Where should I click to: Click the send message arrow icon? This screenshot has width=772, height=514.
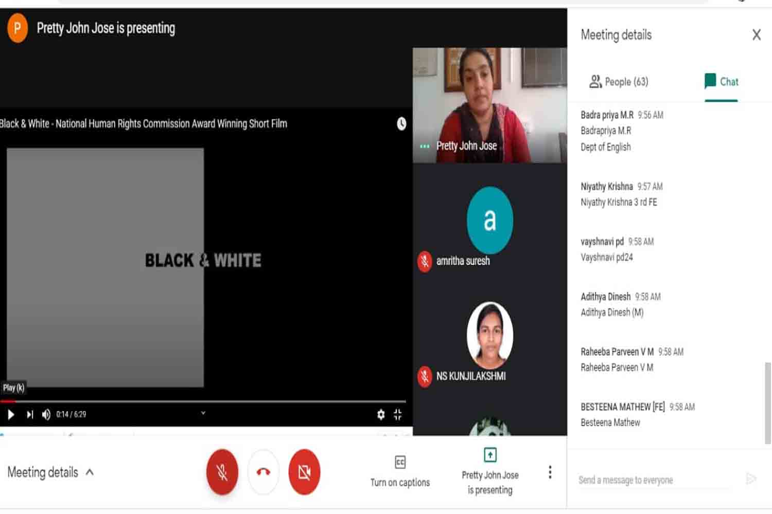(751, 479)
